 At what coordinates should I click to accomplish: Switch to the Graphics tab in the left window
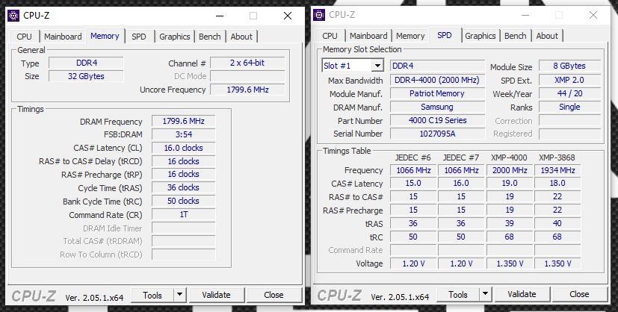pos(175,37)
